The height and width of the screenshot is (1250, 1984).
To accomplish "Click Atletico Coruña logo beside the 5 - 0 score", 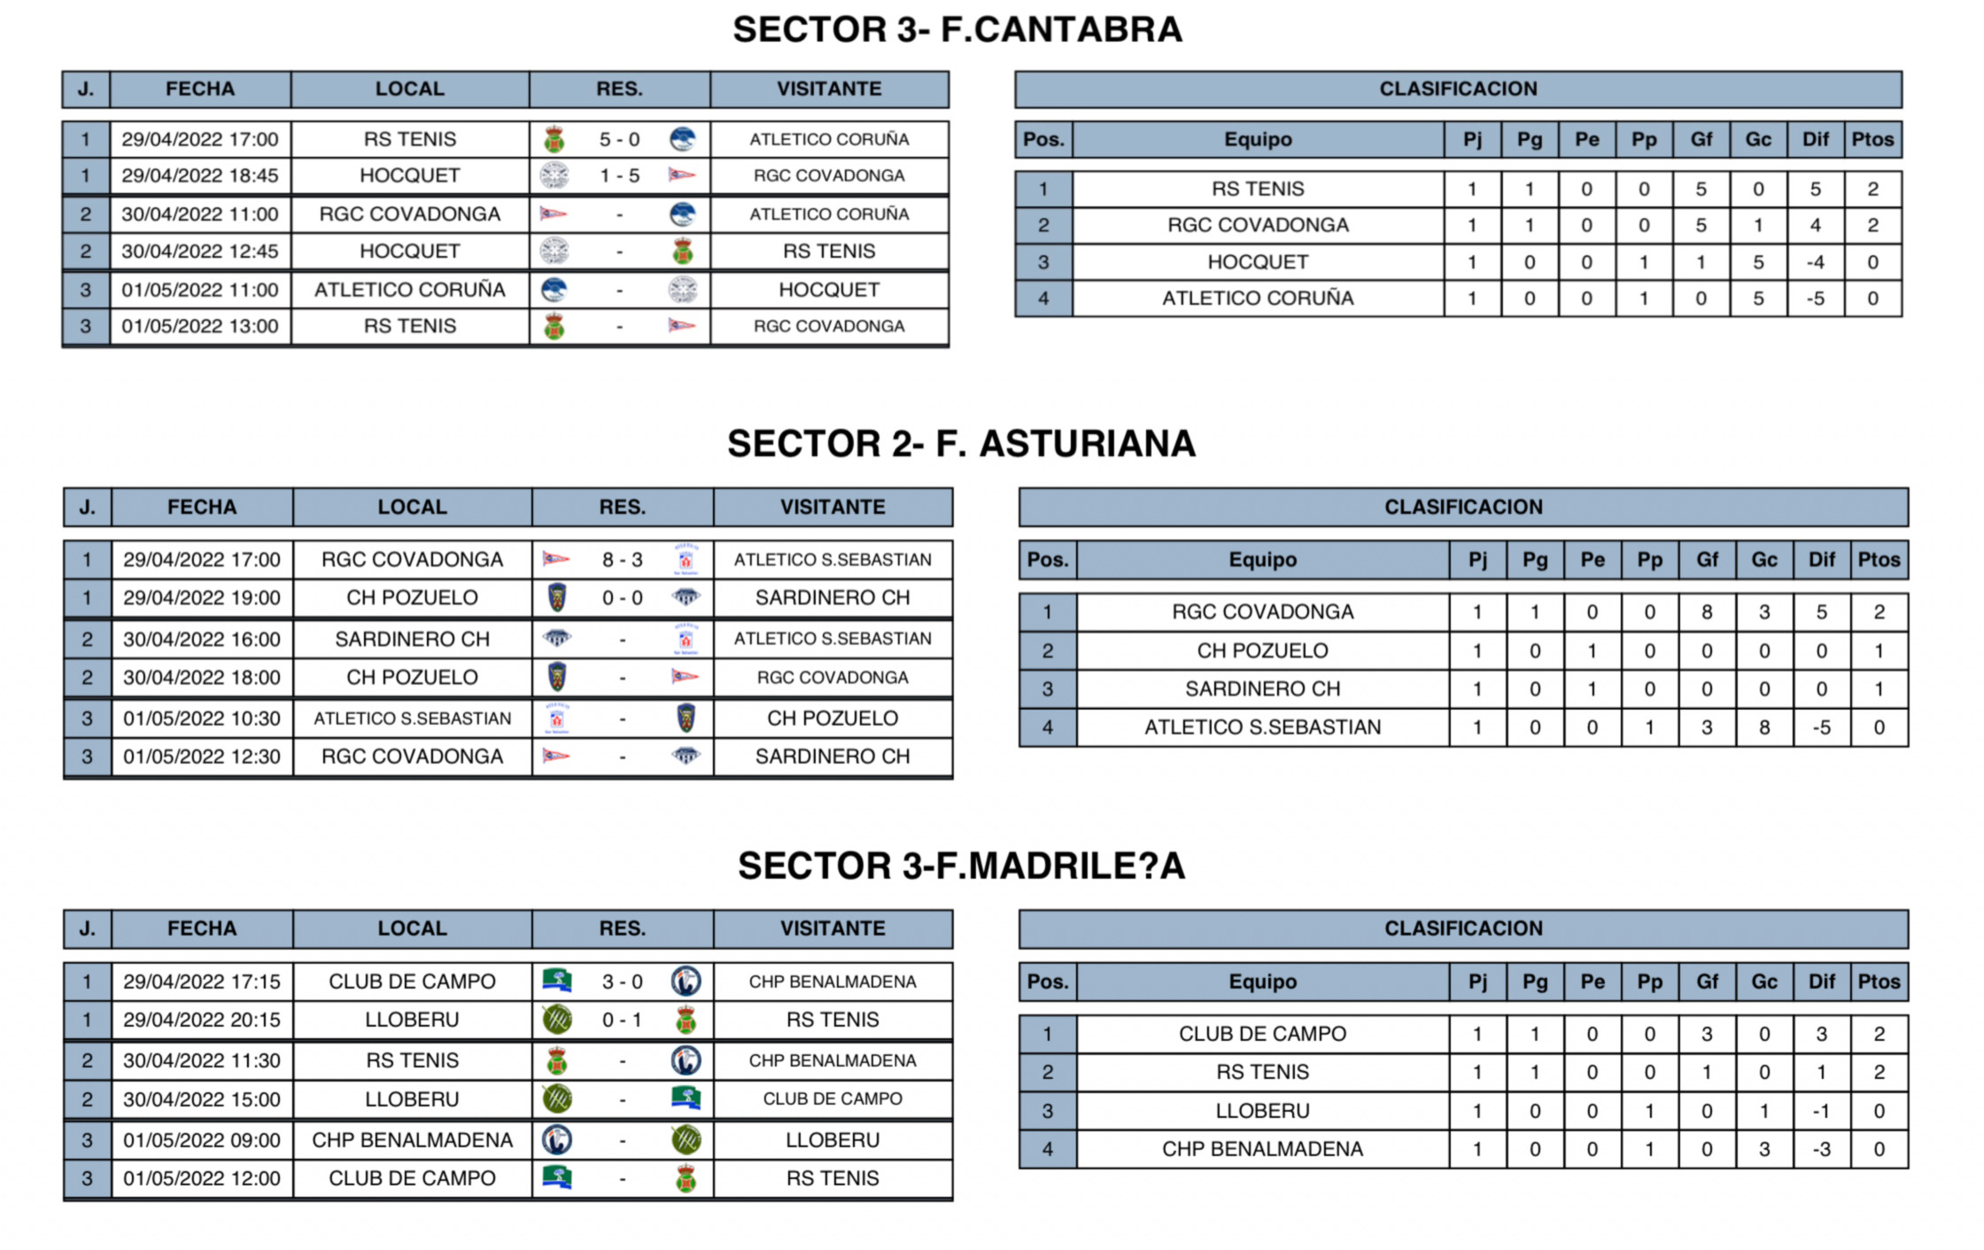I will [682, 140].
